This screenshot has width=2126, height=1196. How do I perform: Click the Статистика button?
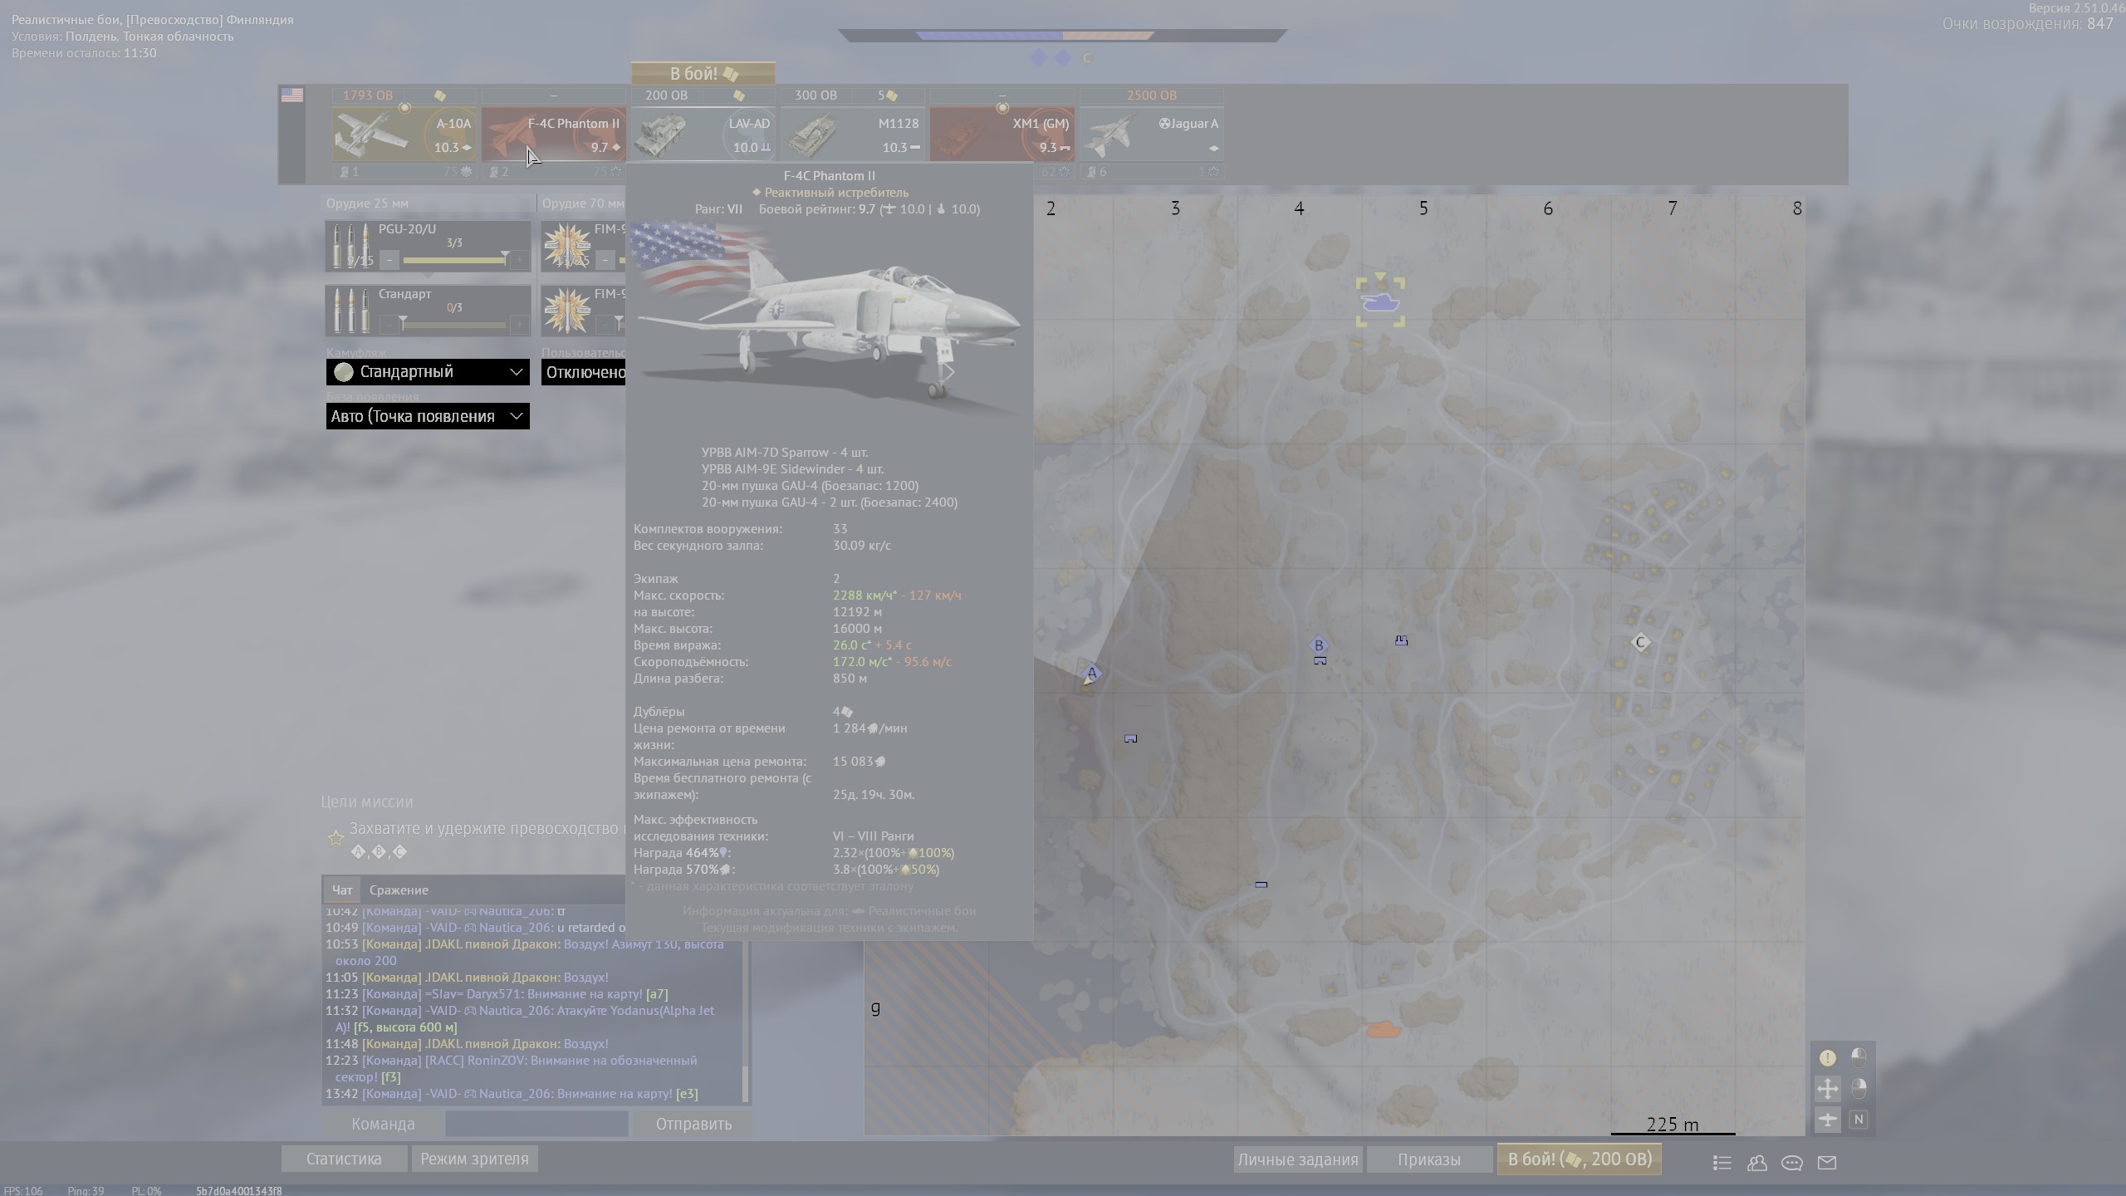(x=344, y=1159)
